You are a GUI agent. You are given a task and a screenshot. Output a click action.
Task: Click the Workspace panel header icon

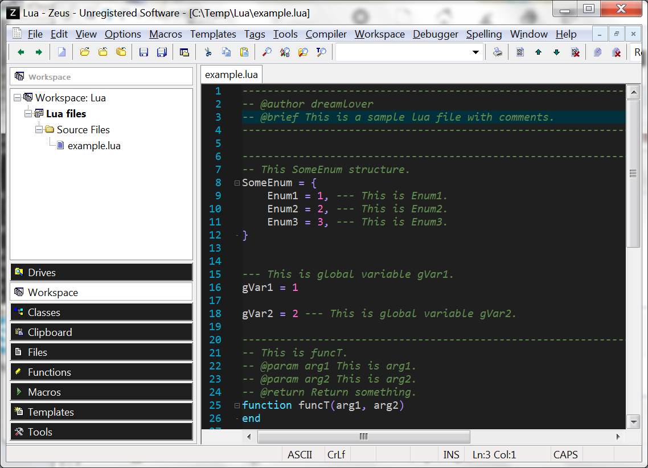pos(19,76)
